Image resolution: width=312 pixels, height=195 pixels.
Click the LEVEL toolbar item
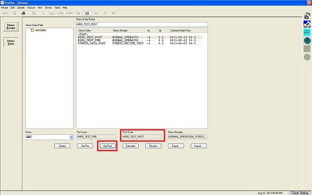point(61,14)
